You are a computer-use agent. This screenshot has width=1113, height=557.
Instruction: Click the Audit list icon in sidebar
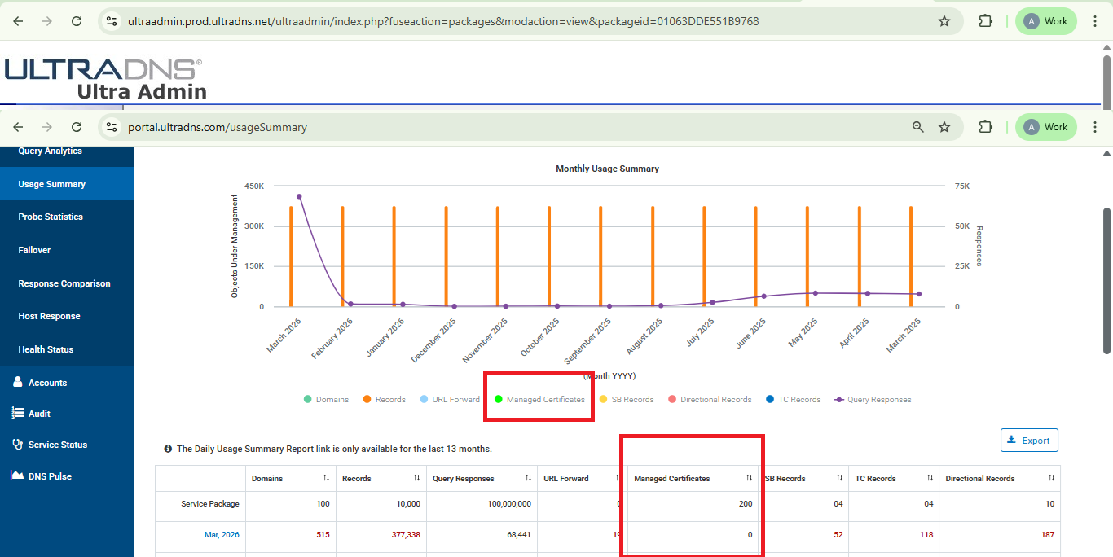click(x=17, y=413)
